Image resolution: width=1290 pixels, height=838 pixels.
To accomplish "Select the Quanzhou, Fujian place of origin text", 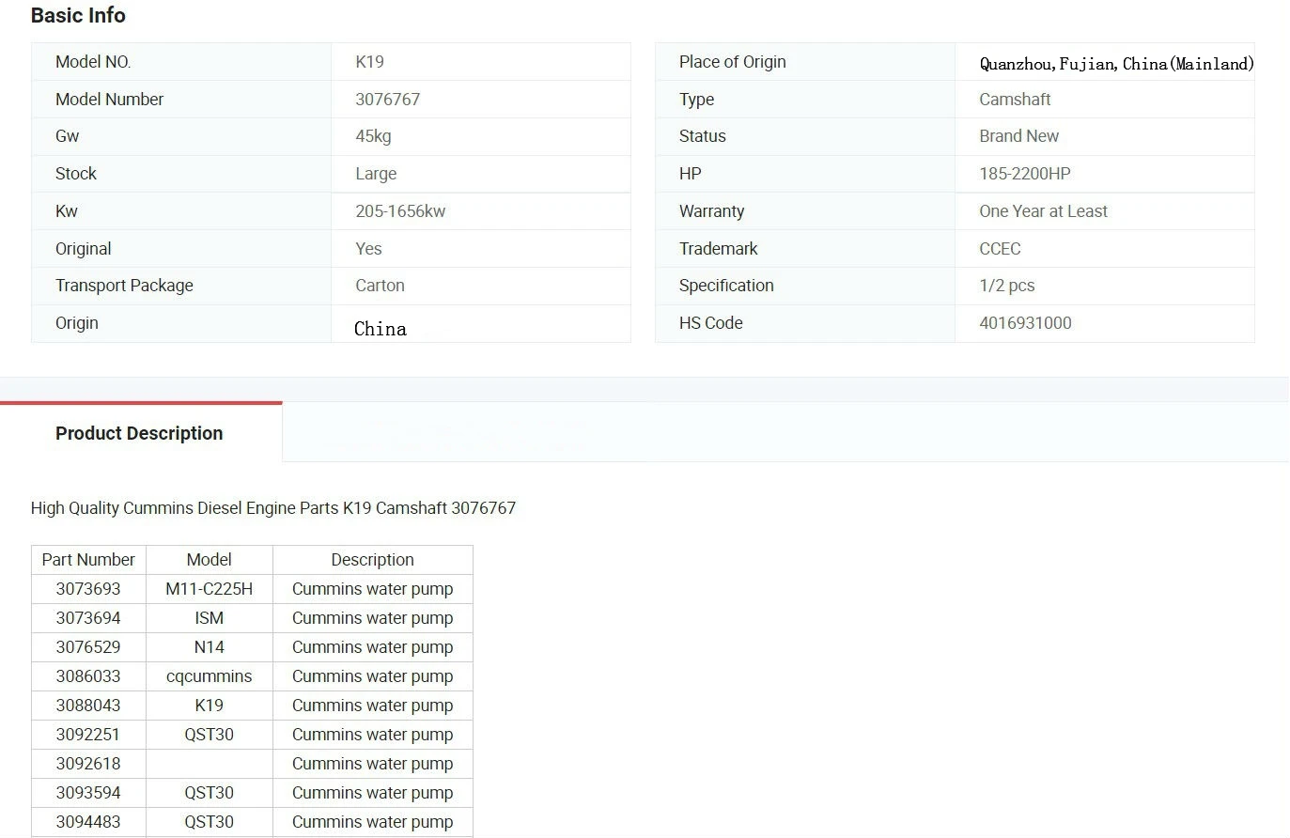I will tap(1115, 64).
